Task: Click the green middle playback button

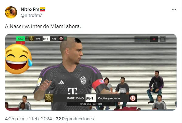Action: pos(146,39)
